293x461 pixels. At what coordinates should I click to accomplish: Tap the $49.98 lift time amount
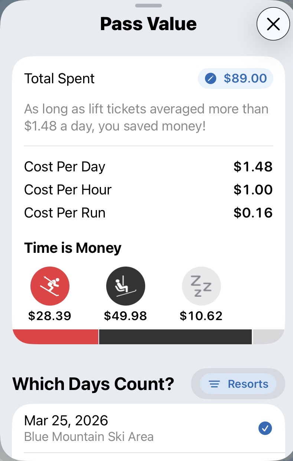click(x=126, y=316)
